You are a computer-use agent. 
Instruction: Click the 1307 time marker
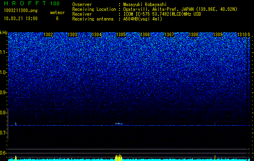click(x=170, y=35)
